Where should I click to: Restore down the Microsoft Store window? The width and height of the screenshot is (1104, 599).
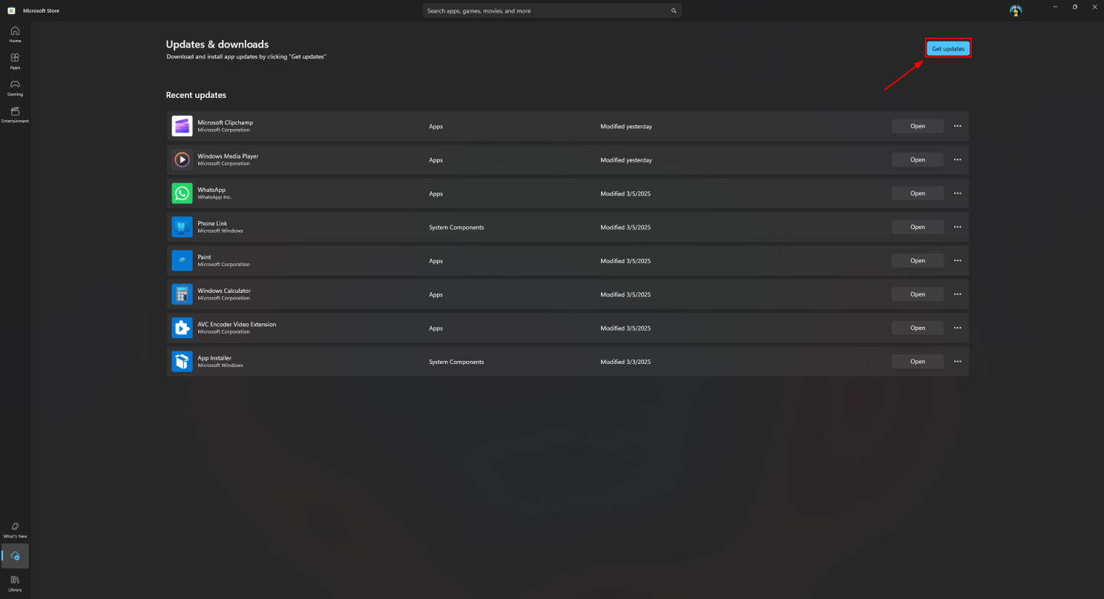(1074, 7)
